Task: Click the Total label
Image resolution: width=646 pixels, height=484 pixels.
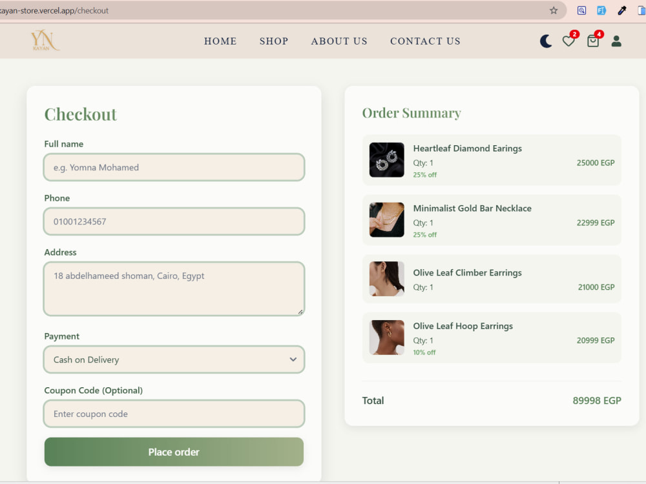Action: [373, 401]
